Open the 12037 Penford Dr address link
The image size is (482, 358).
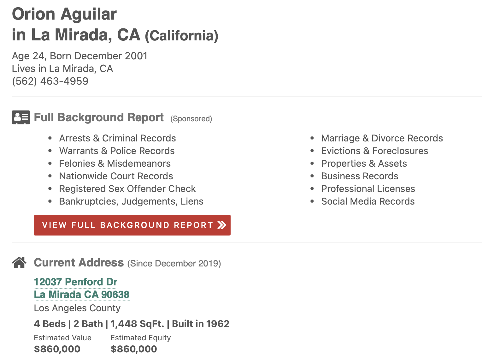[x=76, y=282]
